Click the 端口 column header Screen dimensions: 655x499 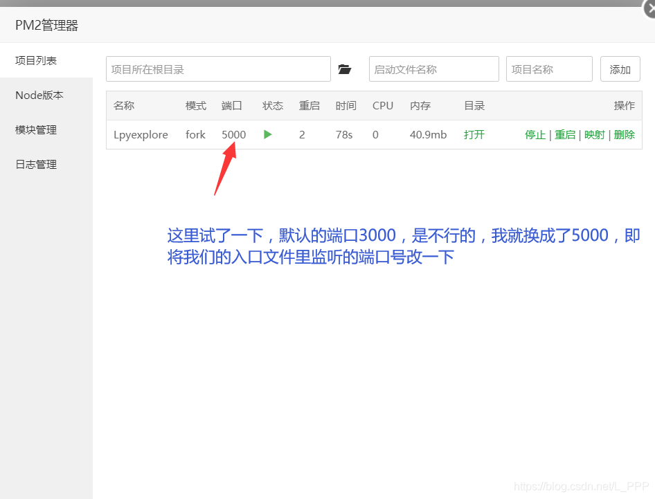232,105
